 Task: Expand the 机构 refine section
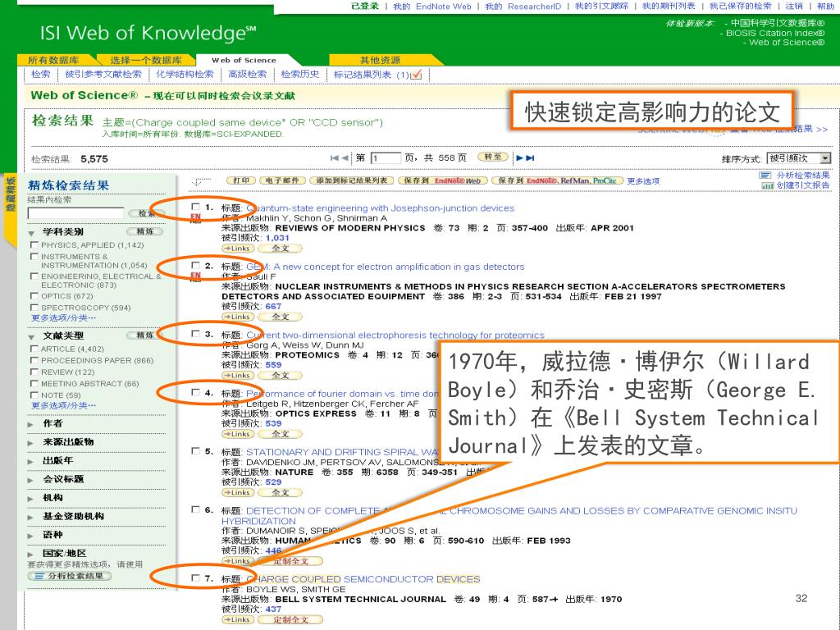(30, 498)
